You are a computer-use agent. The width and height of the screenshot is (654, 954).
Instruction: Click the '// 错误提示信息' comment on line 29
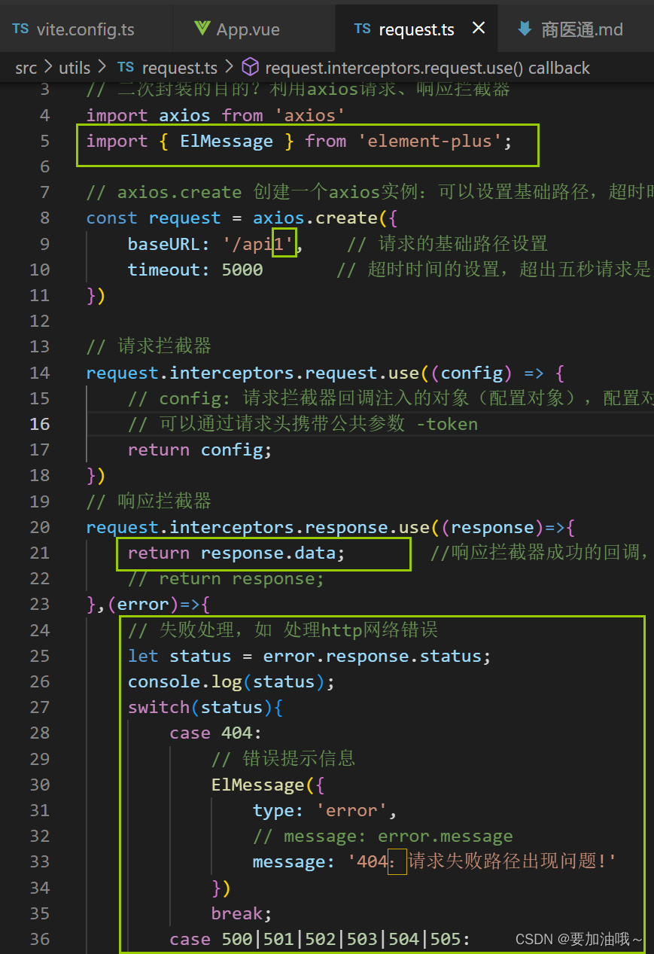point(283,758)
